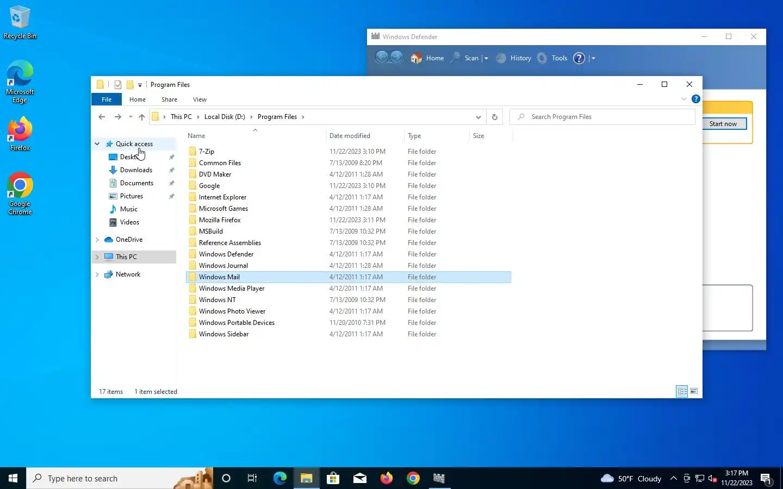Viewport: 783px width, 489px height.
Task: Click Windows Defender help question icon
Action: 579,58
